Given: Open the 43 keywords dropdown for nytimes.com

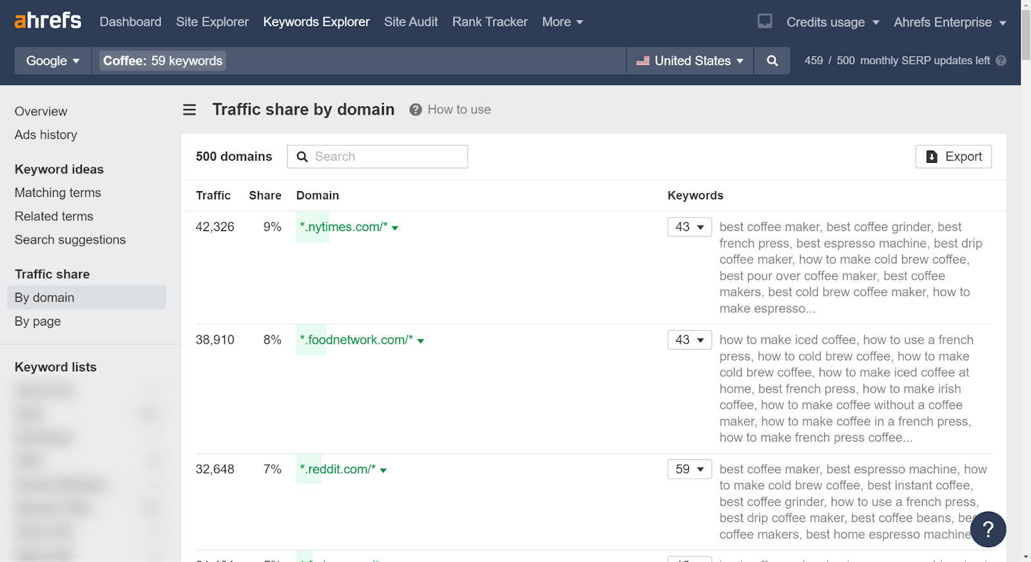Looking at the screenshot, I should click(689, 227).
